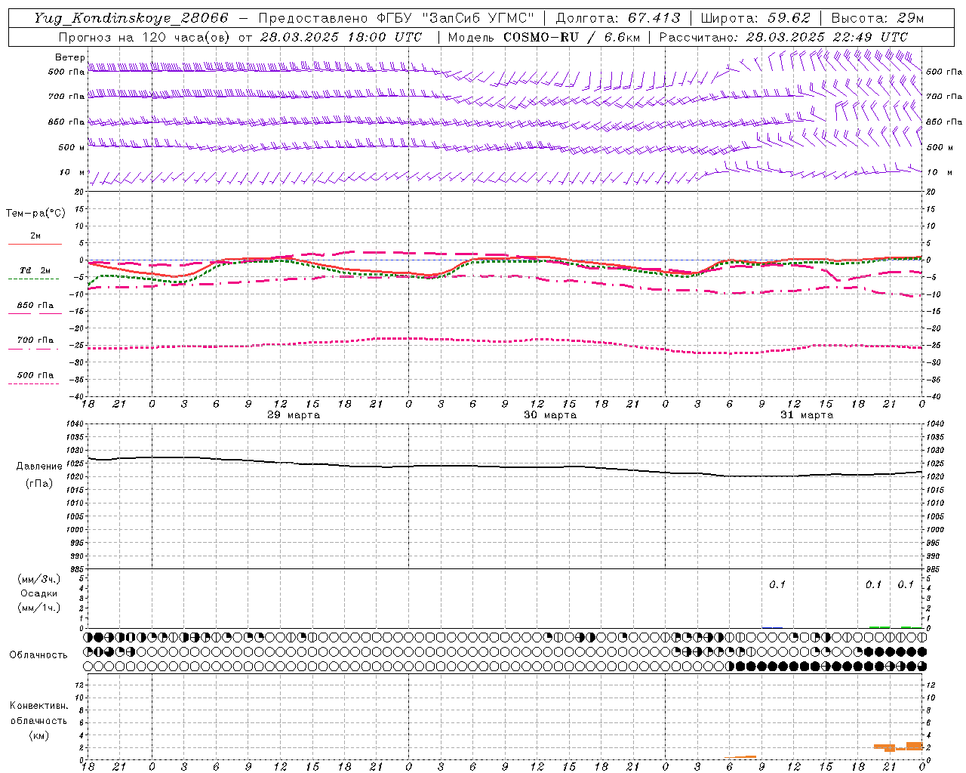The width and height of the screenshot is (966, 773).
Task: Click the Модель COSMO-RU / 6.6км label
Action: [543, 37]
